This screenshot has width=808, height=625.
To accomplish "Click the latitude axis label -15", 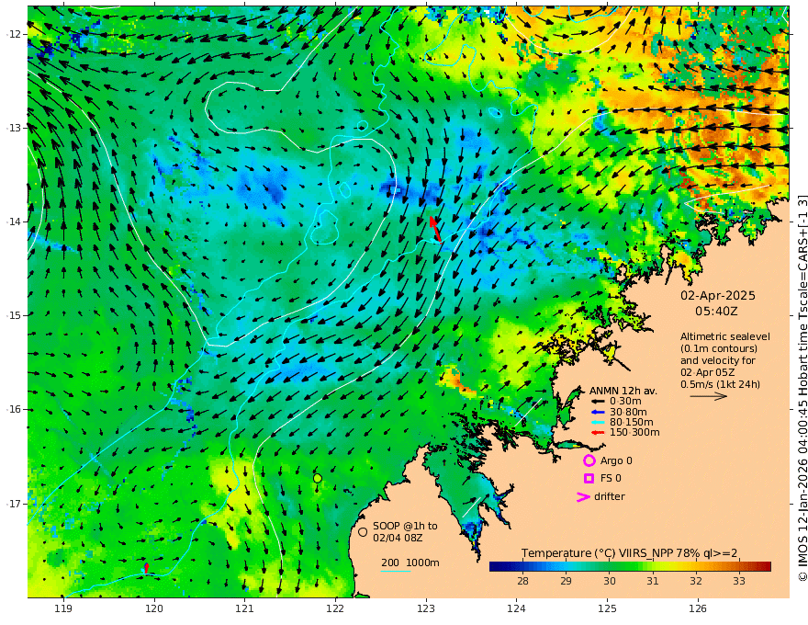I will tap(12, 315).
